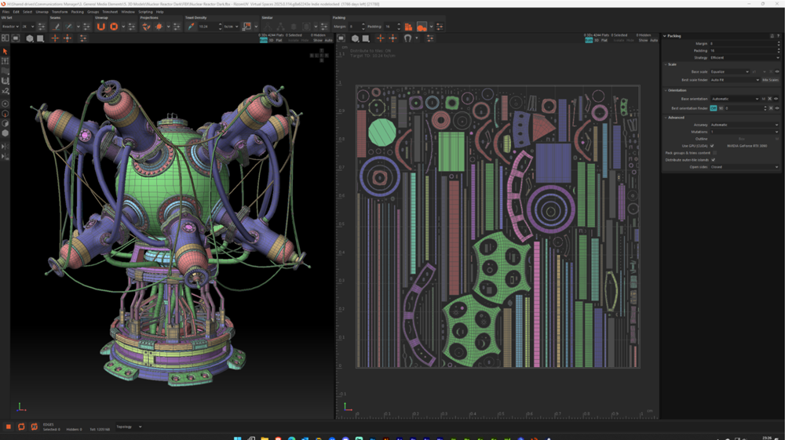
Task: Click the Optimize icon in Unwrap group
Action: 114,27
